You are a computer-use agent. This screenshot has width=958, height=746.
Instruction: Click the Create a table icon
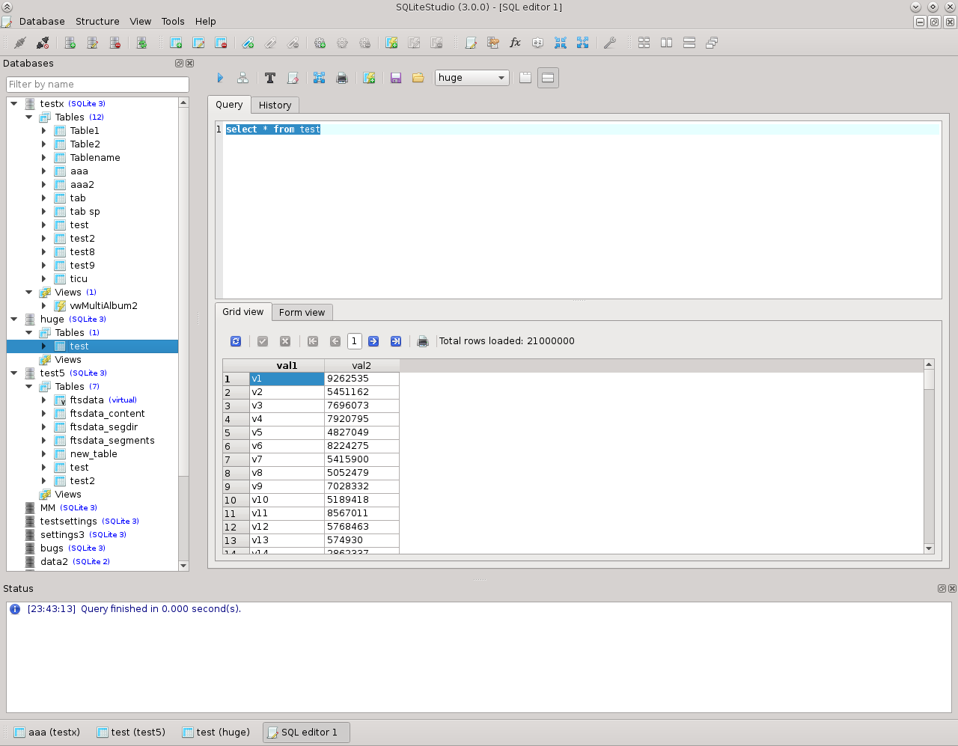(x=177, y=43)
